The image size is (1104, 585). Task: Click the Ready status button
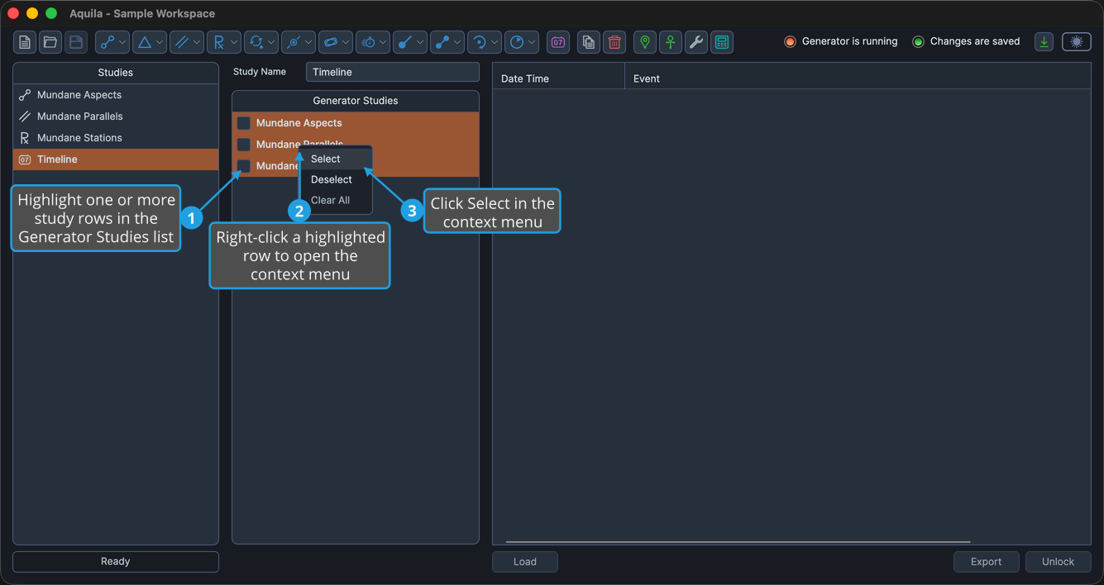[x=116, y=562]
